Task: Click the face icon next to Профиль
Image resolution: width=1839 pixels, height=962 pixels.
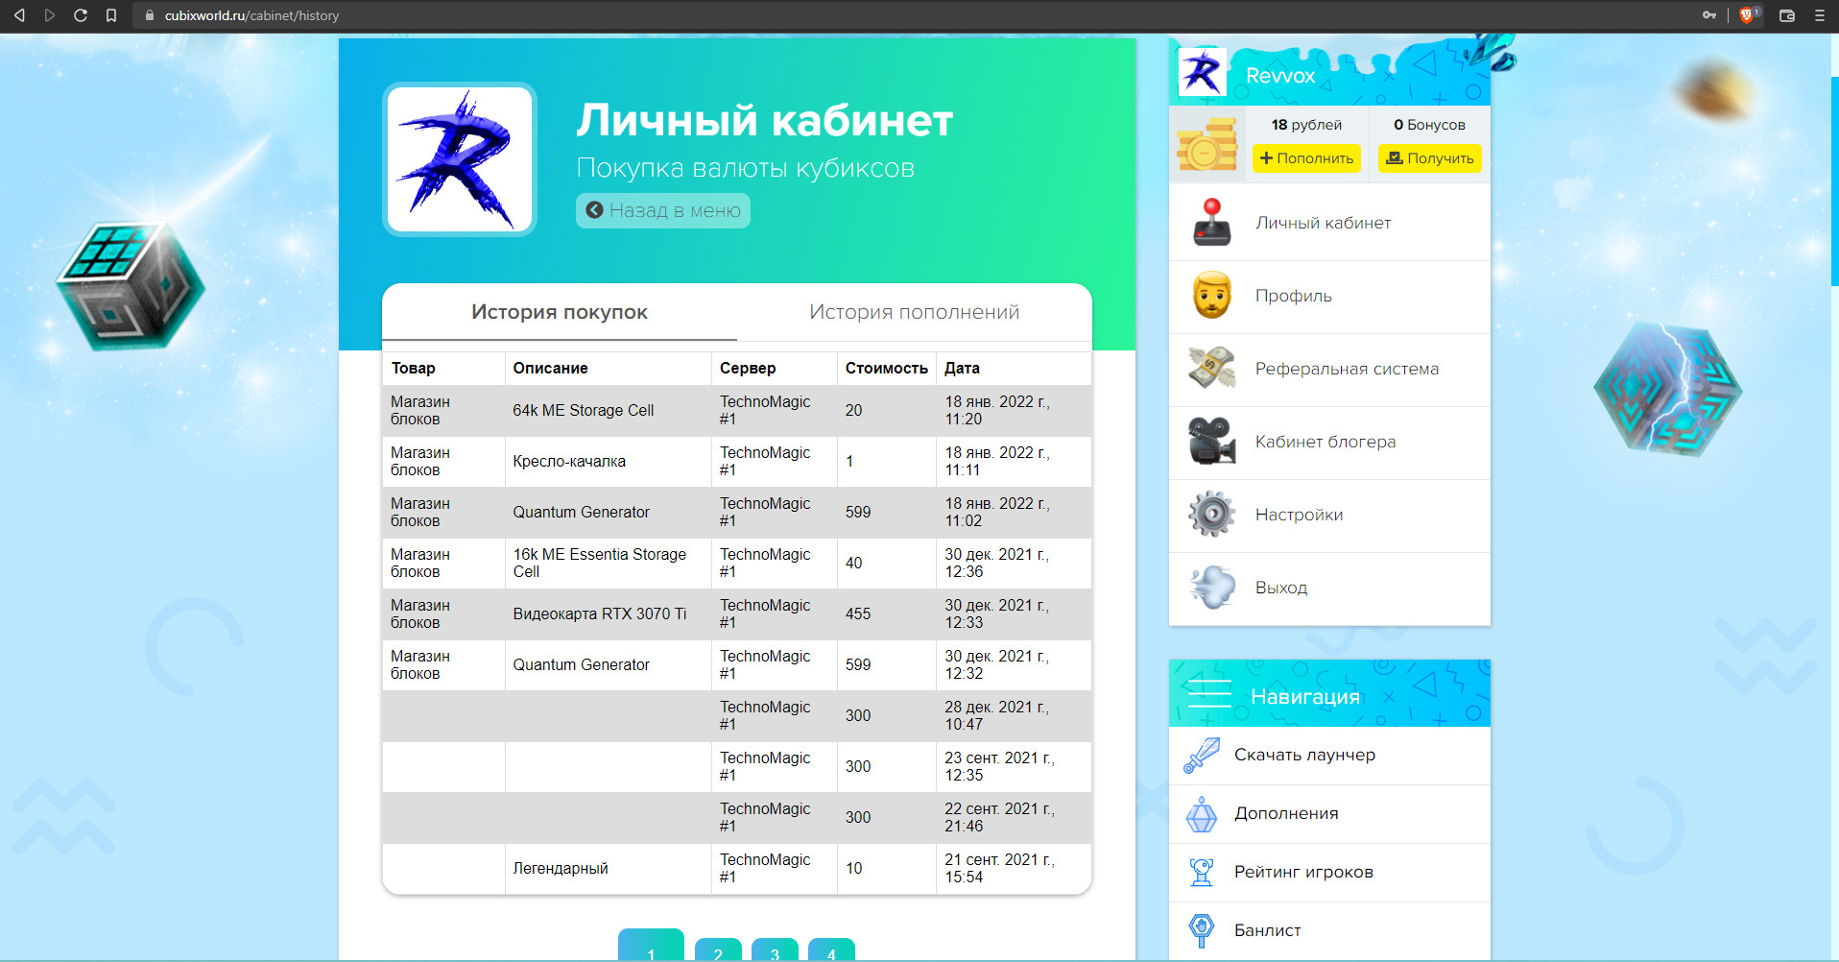Action: point(1211,296)
